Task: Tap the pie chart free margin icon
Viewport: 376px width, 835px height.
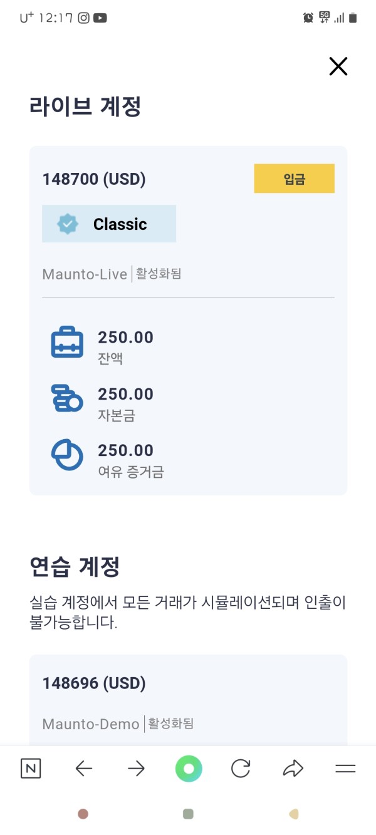Action: 66,455
